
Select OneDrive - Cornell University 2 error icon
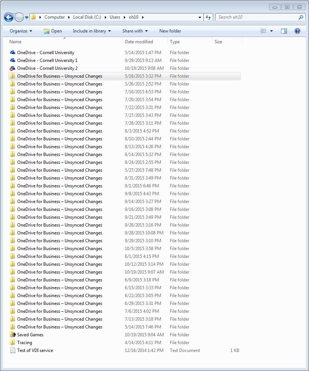tap(13, 68)
